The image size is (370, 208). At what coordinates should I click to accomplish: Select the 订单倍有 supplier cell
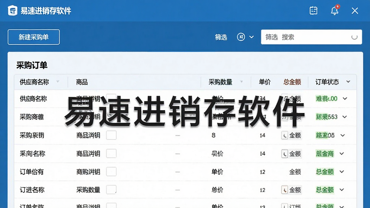32,172
